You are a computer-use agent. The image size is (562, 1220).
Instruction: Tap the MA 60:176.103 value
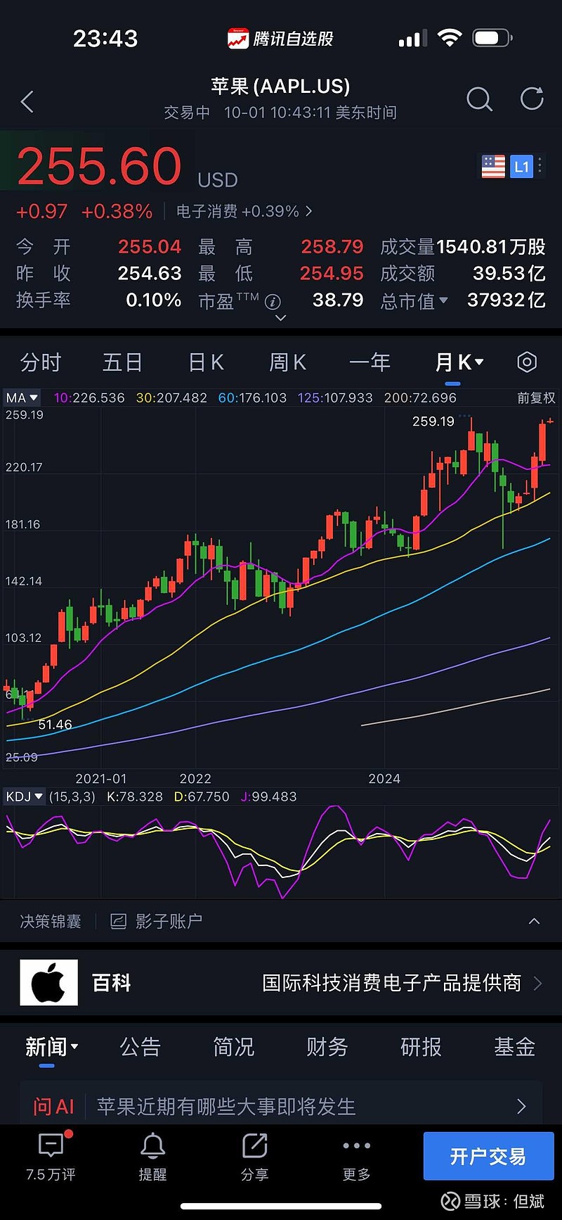coord(252,398)
